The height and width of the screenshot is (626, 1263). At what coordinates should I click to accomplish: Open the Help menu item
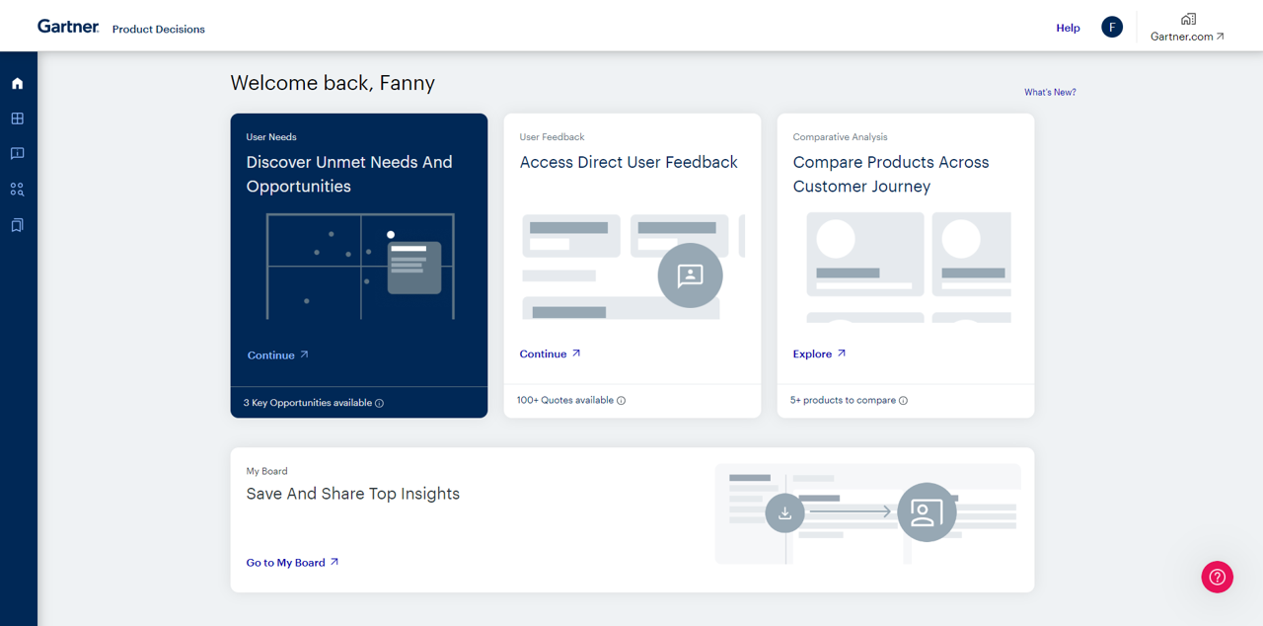coord(1068,28)
